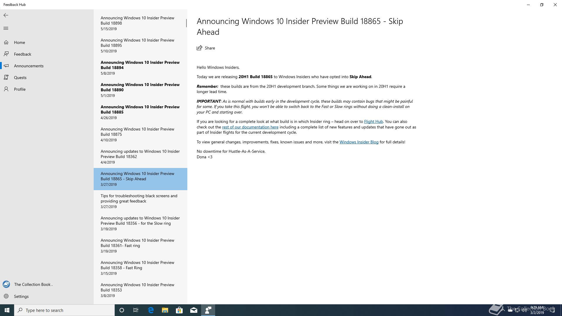Image resolution: width=562 pixels, height=316 pixels.
Task: Select the Announcements megaphone icon
Action: pyautogui.click(x=6, y=66)
